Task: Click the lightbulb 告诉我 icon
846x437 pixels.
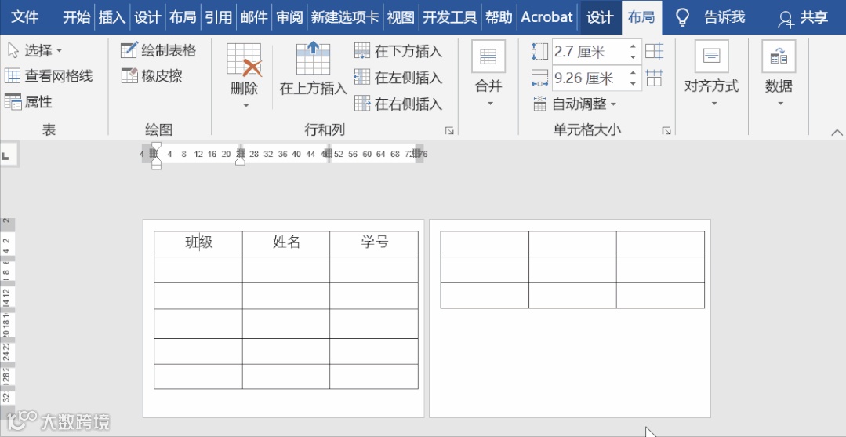Action: [683, 17]
